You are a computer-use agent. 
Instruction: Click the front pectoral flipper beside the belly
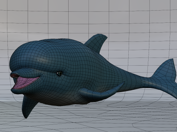101,92
